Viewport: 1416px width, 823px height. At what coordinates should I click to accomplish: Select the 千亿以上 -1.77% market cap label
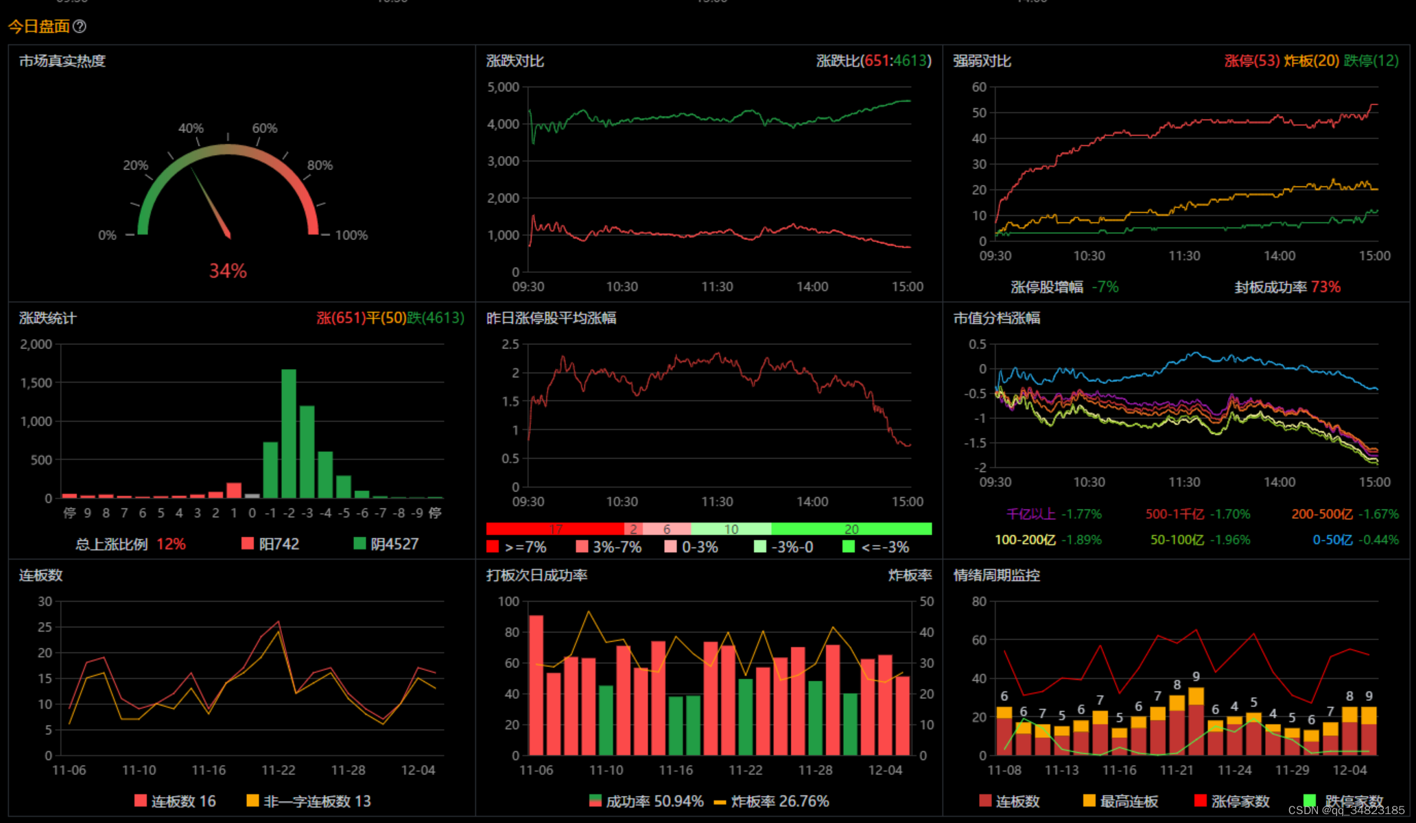[x=1053, y=514]
